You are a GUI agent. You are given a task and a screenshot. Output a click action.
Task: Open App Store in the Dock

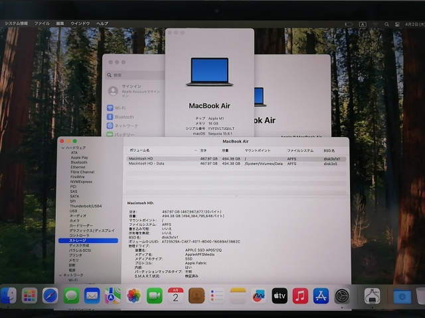pyautogui.click(x=321, y=296)
